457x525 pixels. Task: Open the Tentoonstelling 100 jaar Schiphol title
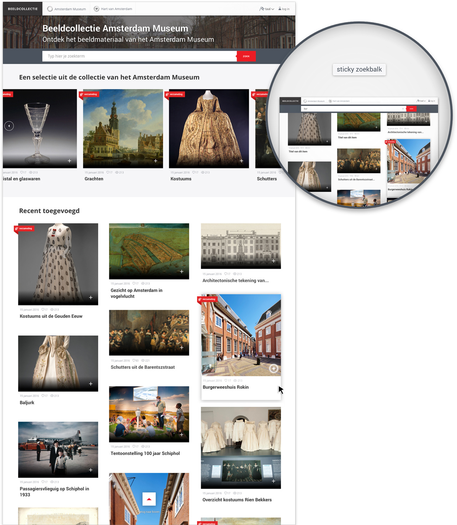pos(145,454)
